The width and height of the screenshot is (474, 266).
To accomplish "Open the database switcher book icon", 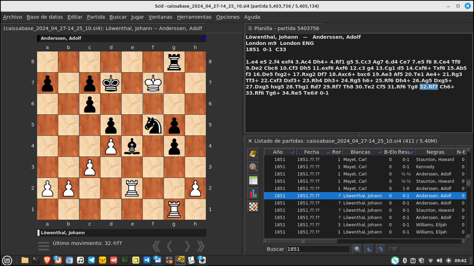I will click(x=253, y=154).
